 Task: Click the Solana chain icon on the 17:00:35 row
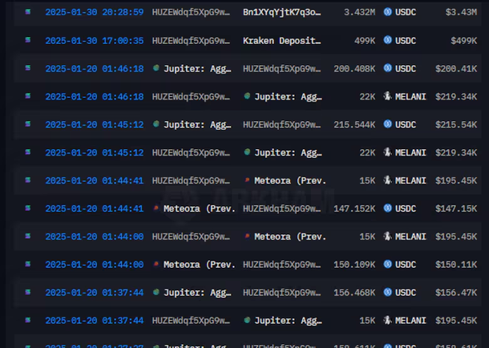click(28, 40)
